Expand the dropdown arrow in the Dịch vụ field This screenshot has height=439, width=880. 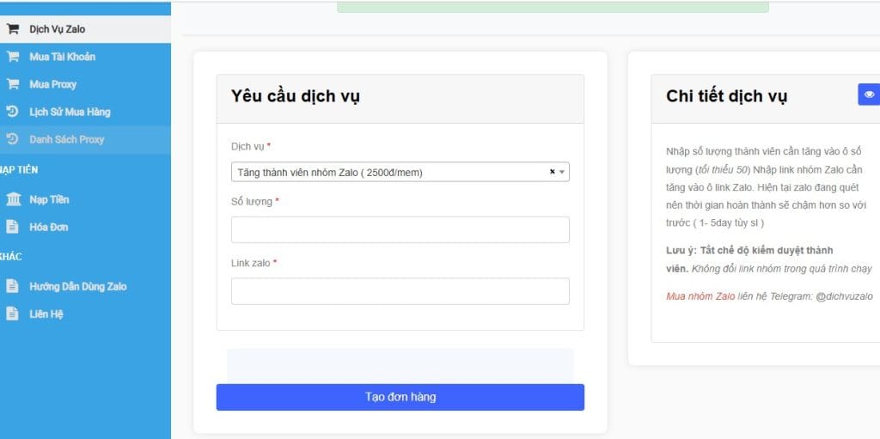coord(562,173)
